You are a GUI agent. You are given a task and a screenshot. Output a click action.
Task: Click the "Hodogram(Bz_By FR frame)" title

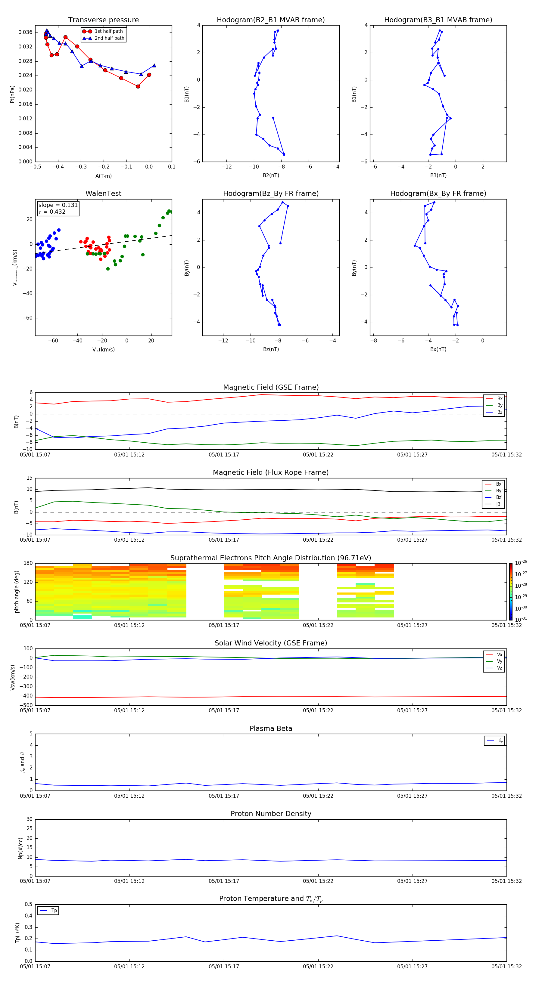(271, 193)
